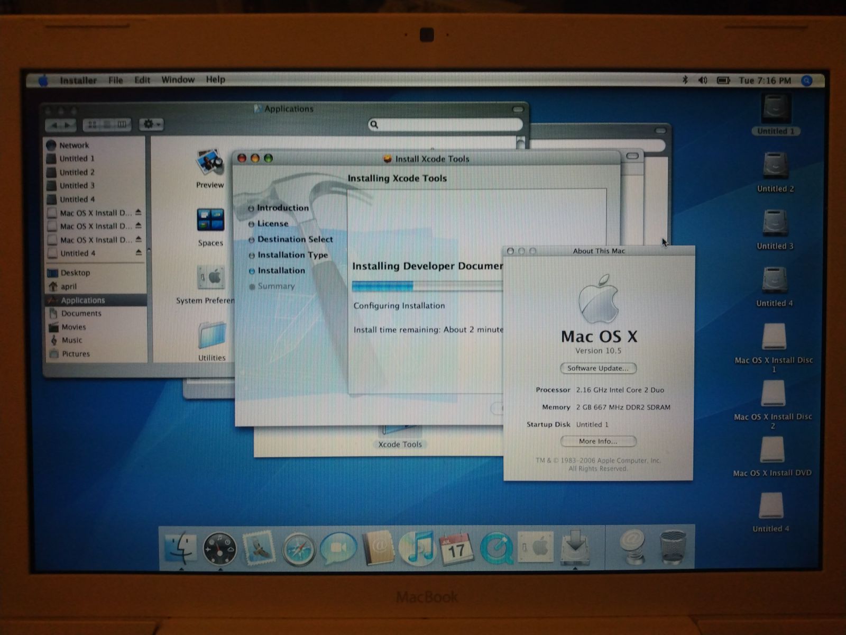Open the File menu

(116, 80)
